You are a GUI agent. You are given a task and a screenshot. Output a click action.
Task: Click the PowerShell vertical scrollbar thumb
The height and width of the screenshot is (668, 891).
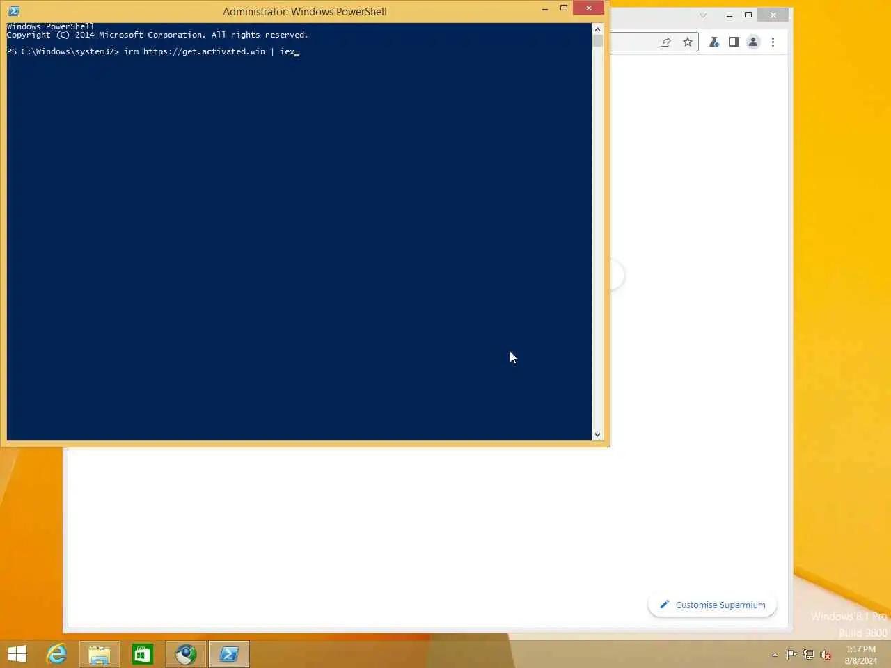pos(597,40)
